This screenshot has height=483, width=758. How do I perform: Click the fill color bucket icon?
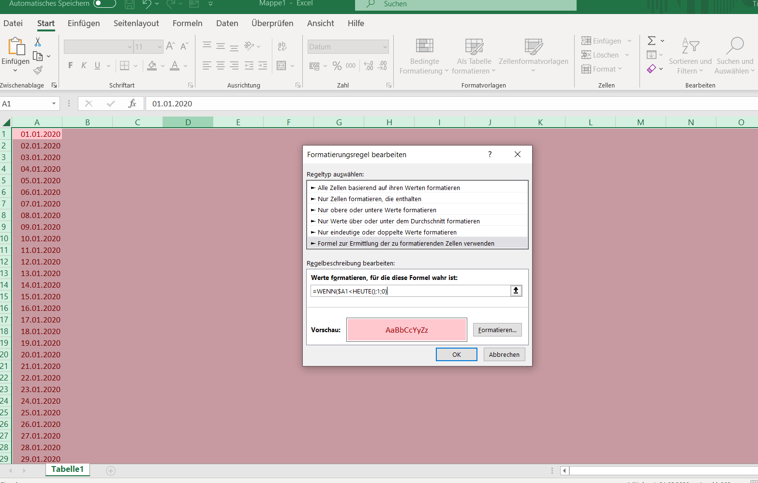[x=152, y=65]
